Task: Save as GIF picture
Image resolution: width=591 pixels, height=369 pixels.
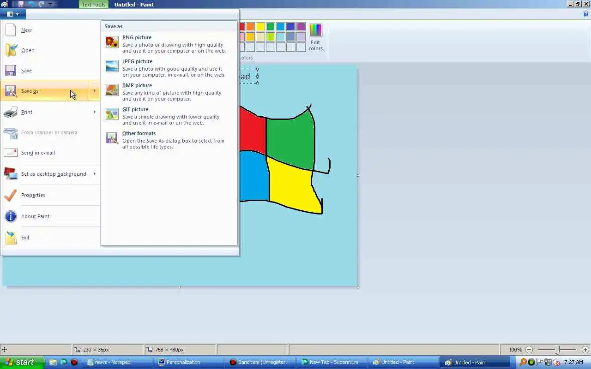Action: (169, 116)
